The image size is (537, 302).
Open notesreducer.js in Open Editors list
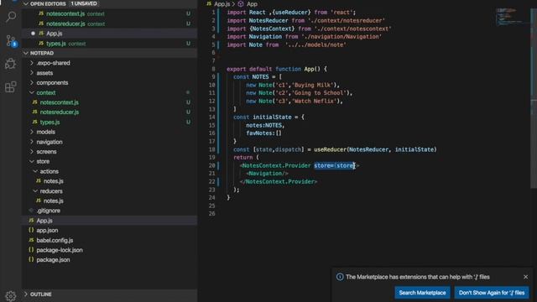tap(110, 23)
